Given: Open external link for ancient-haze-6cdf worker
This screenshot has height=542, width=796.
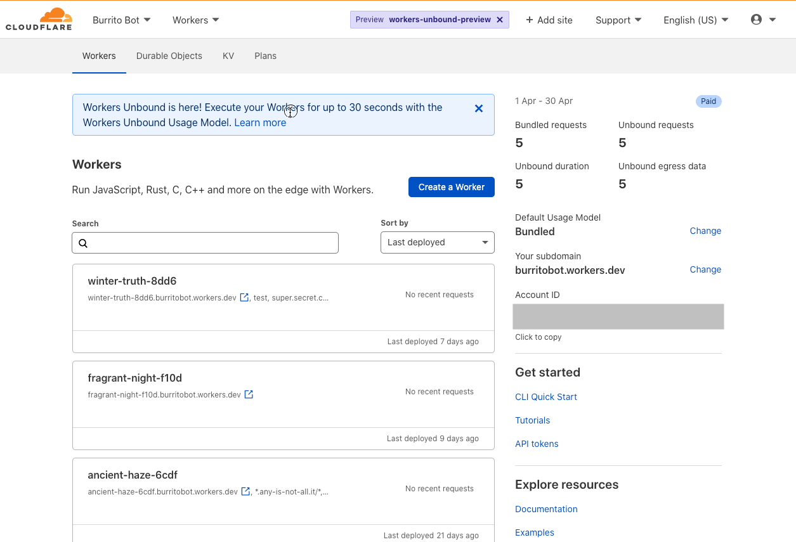Looking at the screenshot, I should click(245, 491).
